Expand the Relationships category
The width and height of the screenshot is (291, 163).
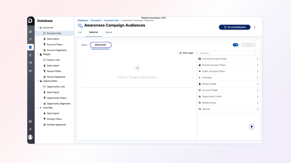pos(228,103)
